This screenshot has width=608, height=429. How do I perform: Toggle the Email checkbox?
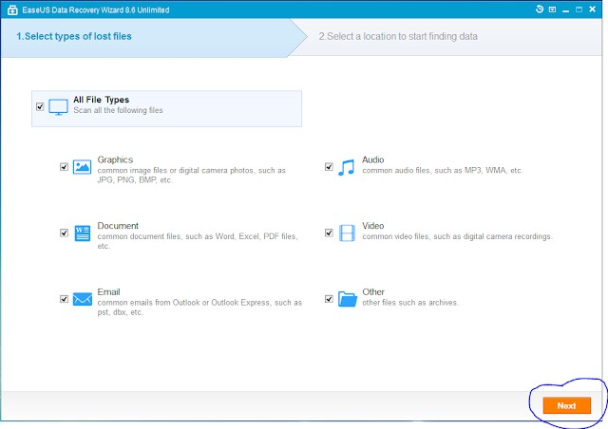click(64, 299)
